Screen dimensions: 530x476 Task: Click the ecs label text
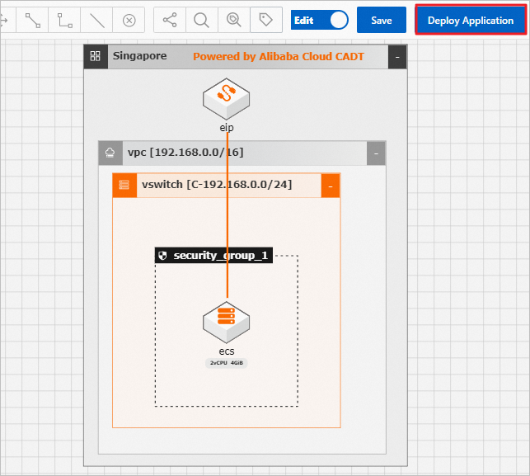pos(227,351)
